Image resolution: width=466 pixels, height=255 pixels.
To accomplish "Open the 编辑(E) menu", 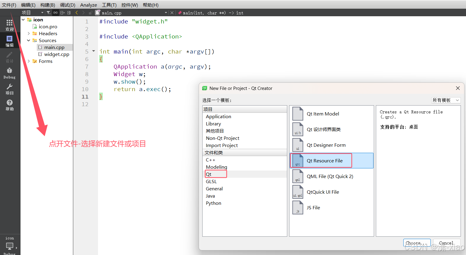I will coord(28,5).
